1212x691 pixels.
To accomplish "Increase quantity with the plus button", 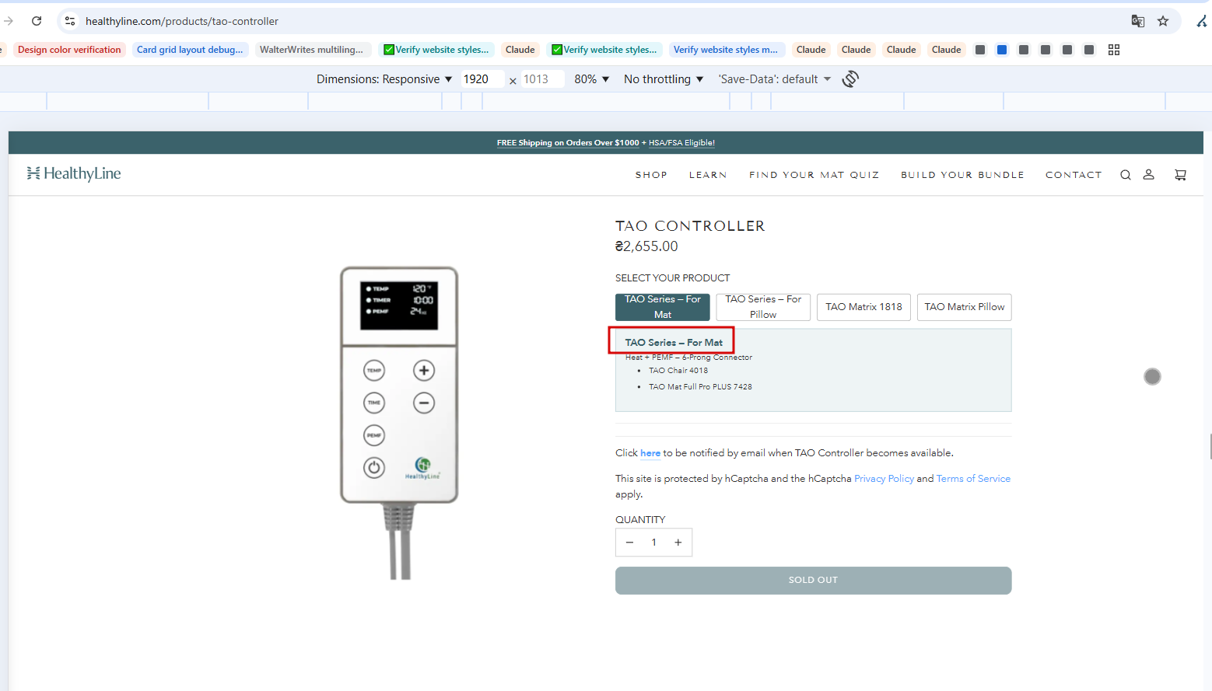I will click(678, 543).
